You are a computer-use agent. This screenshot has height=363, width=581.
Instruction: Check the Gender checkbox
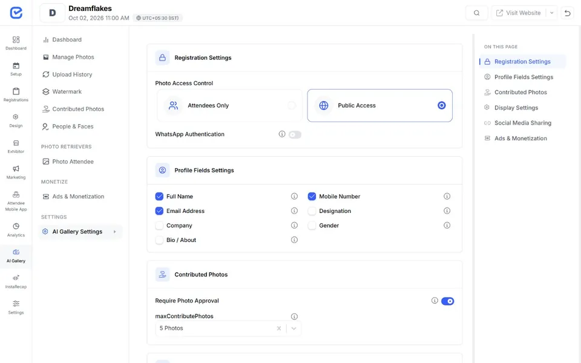312,225
